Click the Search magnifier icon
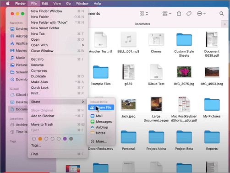The width and height of the screenshot is (230, 173). click(221, 14)
